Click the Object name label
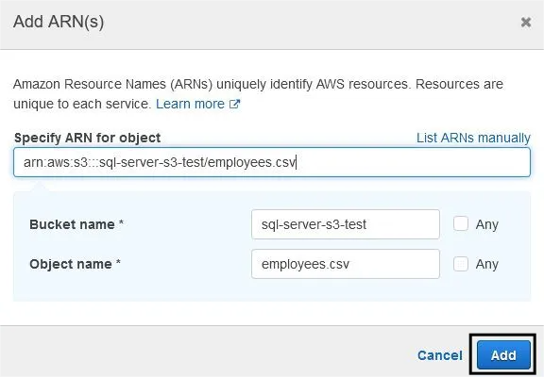 pos(75,264)
